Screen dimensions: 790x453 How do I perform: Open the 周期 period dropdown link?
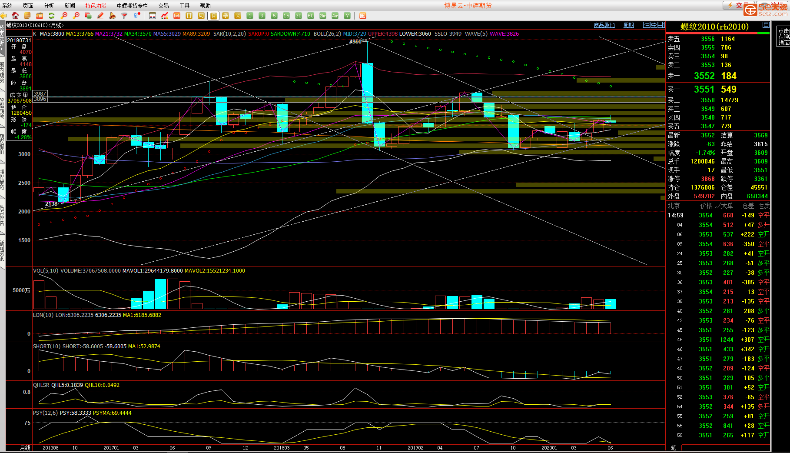[629, 25]
